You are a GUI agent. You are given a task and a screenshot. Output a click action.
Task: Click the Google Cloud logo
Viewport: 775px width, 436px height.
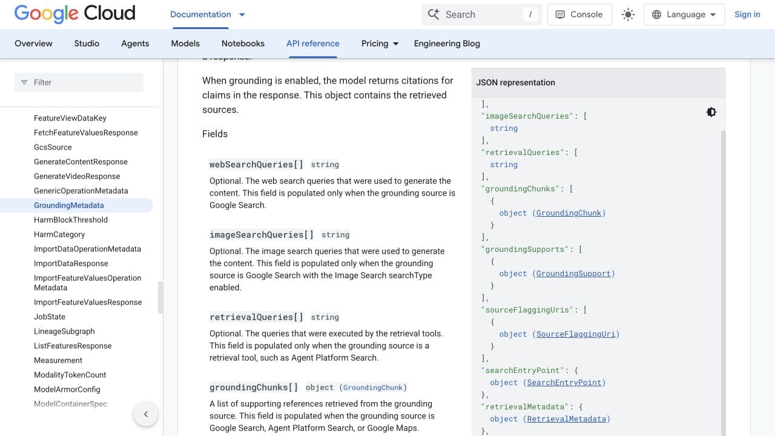[74, 14]
